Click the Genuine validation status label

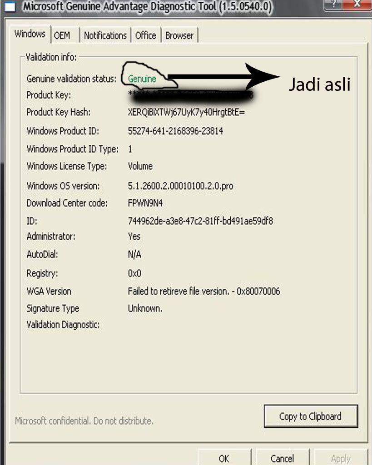pyautogui.click(x=71, y=79)
